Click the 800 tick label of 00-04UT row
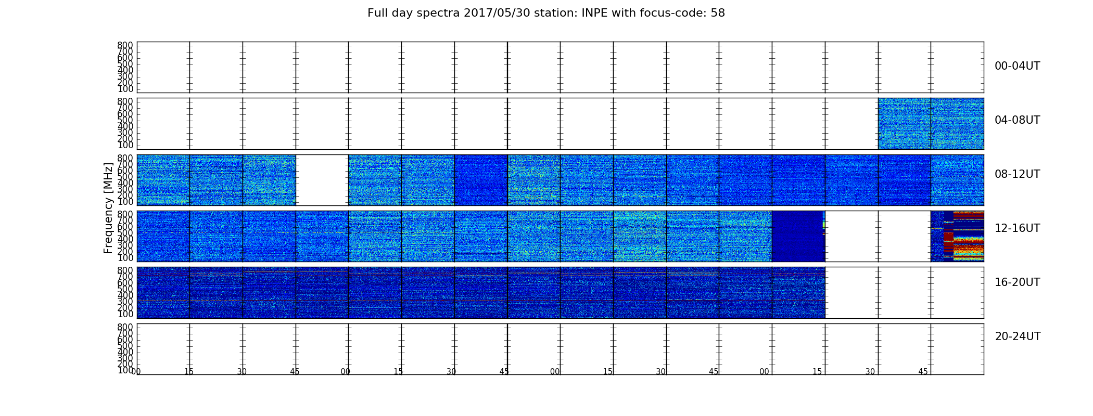This screenshot has height=416, width=1093. click(x=125, y=45)
